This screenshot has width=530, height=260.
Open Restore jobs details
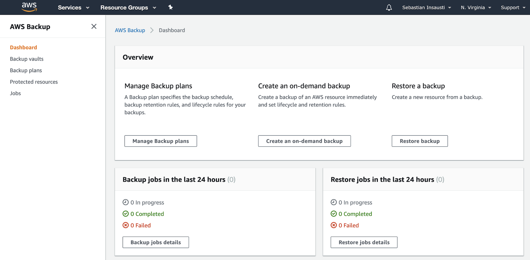(x=364, y=242)
